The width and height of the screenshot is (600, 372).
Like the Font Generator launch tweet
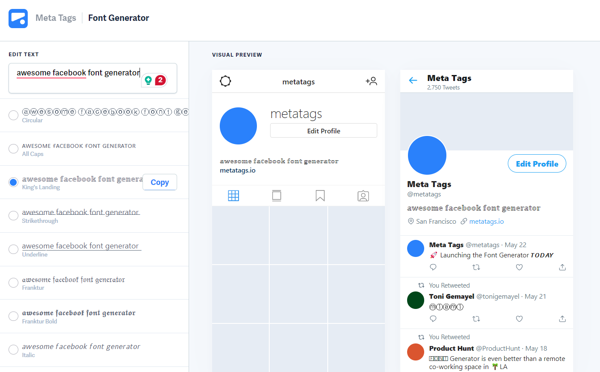coord(519,267)
